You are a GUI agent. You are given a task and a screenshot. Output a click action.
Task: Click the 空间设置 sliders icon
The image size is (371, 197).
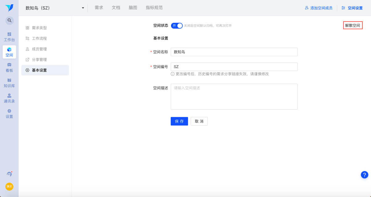click(x=343, y=8)
